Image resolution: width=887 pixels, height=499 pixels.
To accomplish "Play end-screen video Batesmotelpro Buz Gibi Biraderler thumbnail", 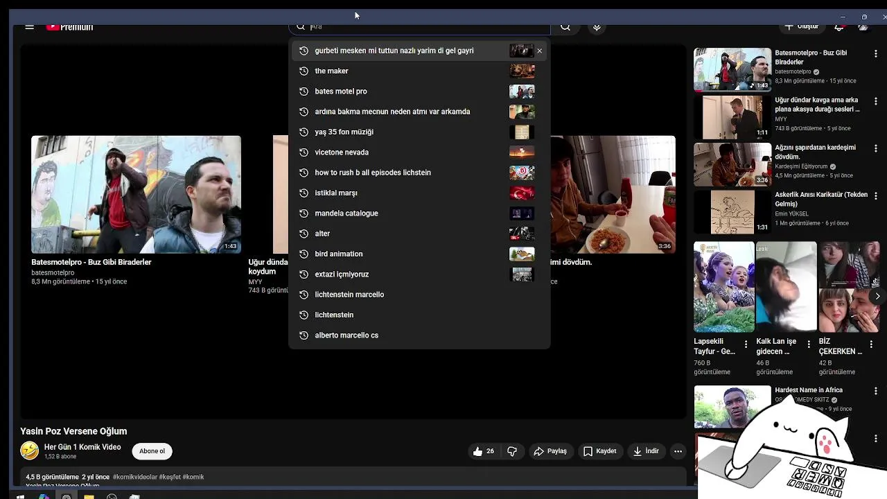I will tap(136, 195).
